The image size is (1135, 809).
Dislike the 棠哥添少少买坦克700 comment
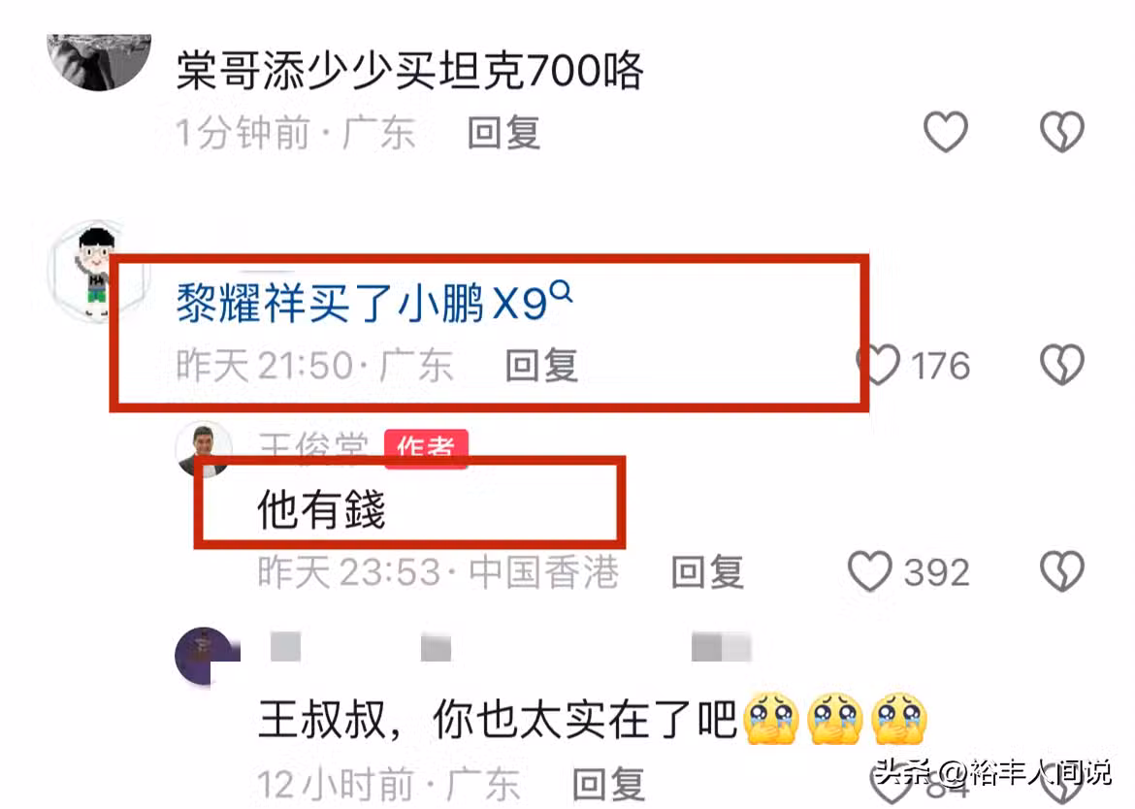(x=1062, y=132)
